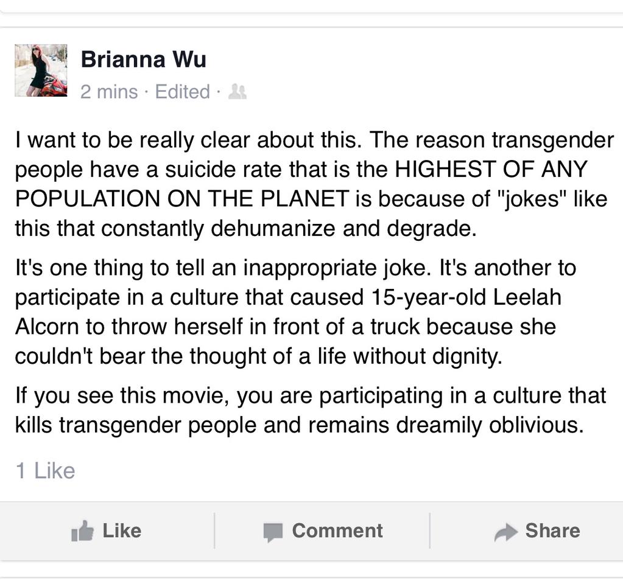This screenshot has height=587, width=623.
Task: Click the Share arrow icon
Action: click(506, 532)
